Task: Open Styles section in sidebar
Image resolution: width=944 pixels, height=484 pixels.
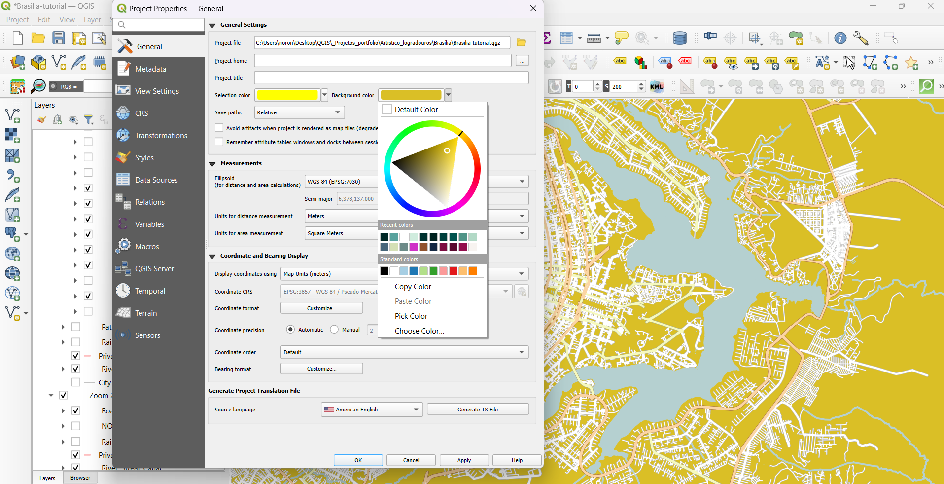Action: click(159, 157)
